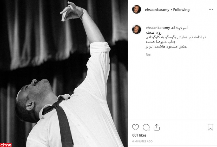The height and width of the screenshot is (147, 217).
Task: Save the post with the bookmark icon
Action: (x=210, y=127)
